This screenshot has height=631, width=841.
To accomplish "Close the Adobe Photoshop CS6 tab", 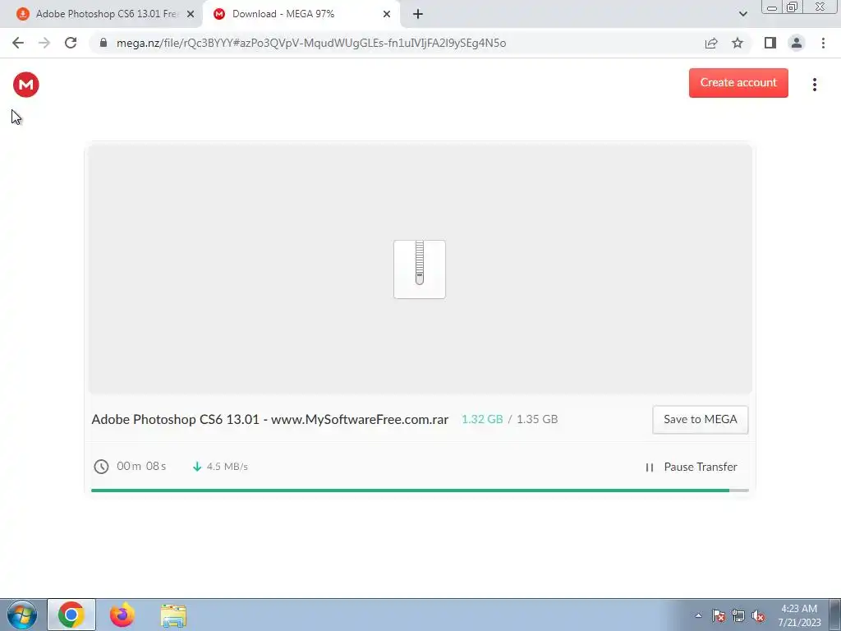I will [191, 14].
